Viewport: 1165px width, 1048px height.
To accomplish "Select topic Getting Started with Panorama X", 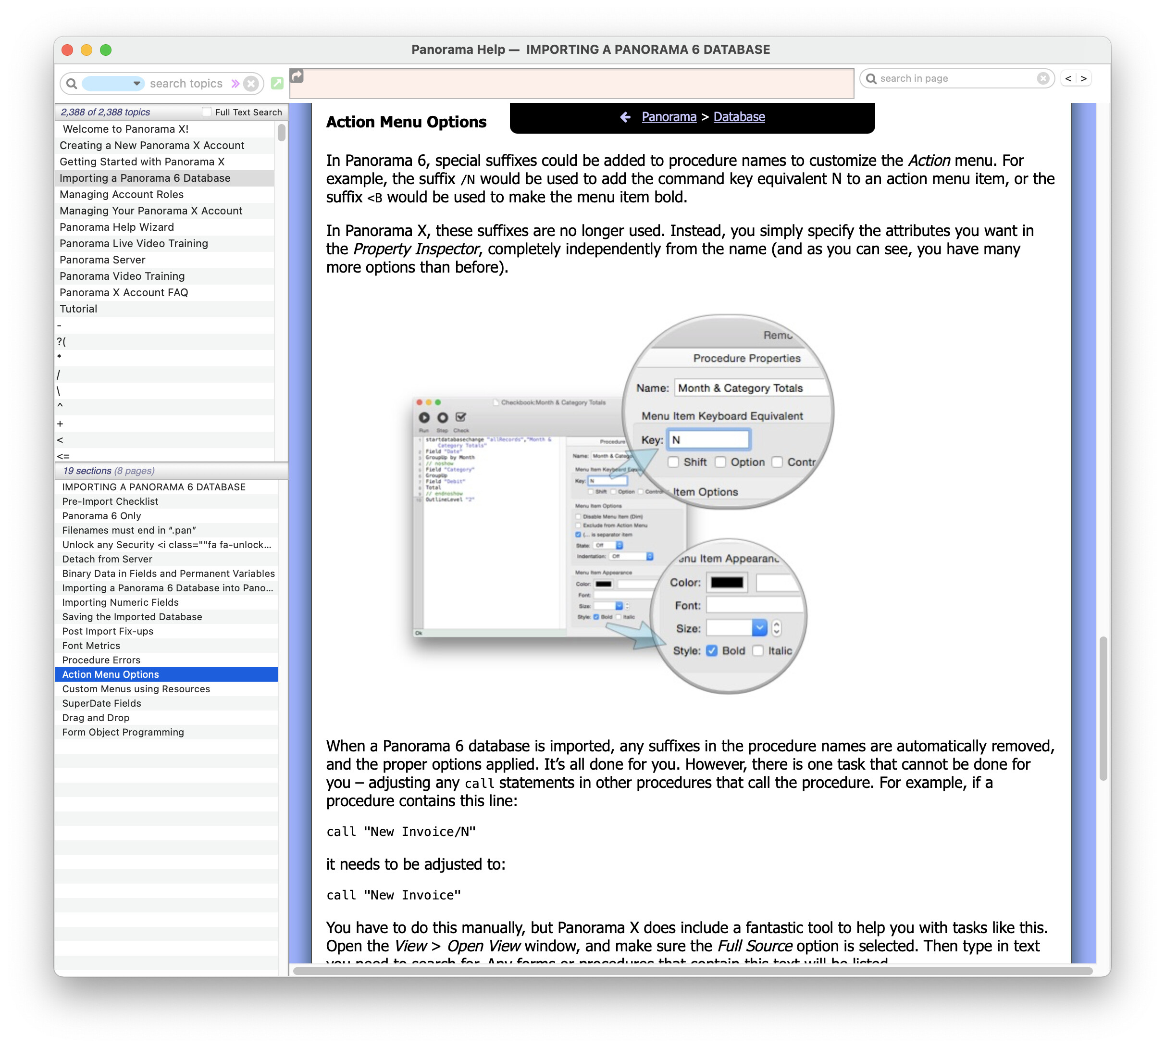I will click(165, 162).
